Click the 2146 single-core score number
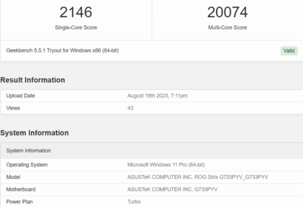Image resolution: width=303 pixels, height=207 pixels. (76, 13)
